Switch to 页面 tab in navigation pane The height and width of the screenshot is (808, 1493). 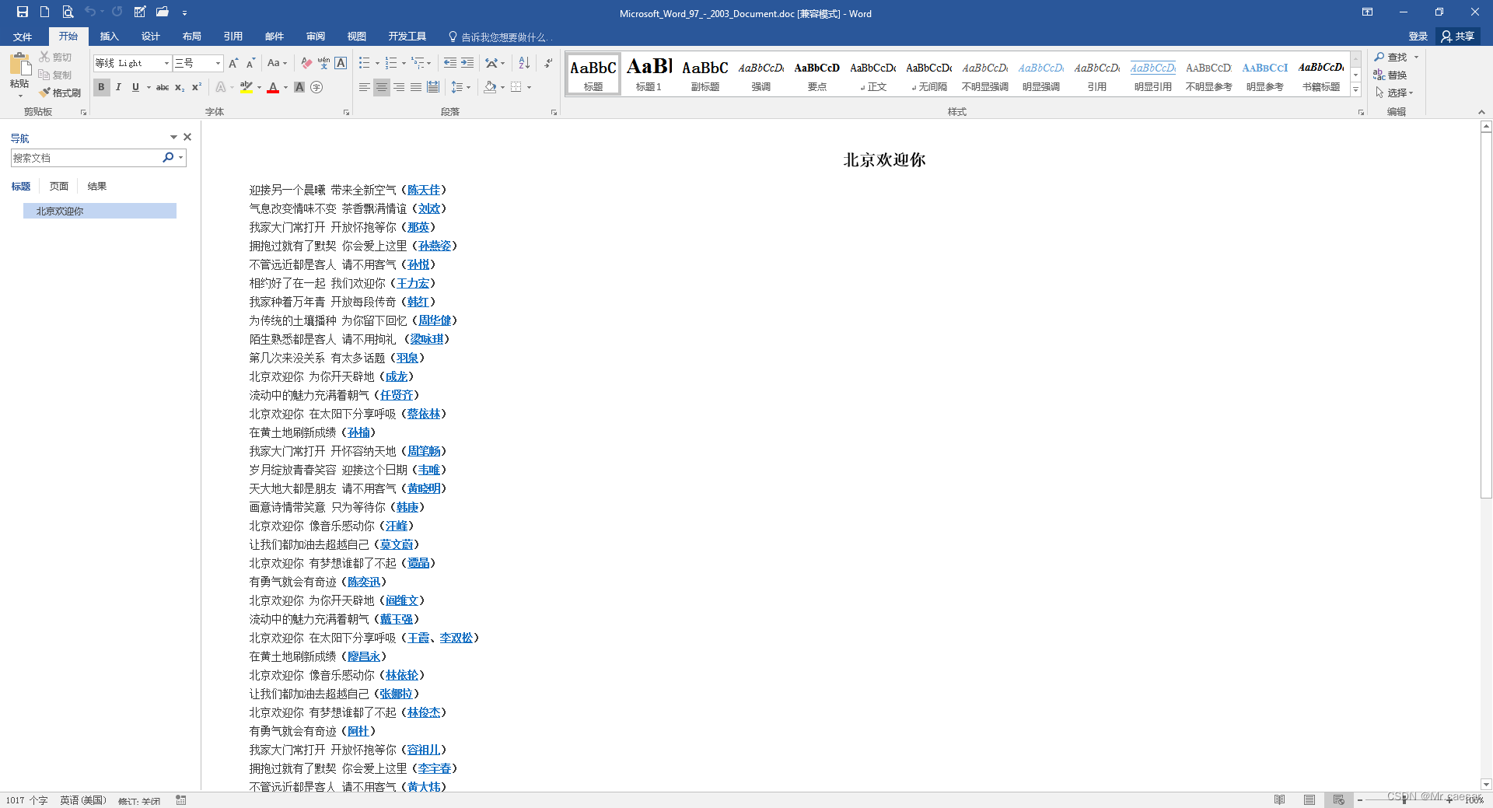[x=58, y=186]
